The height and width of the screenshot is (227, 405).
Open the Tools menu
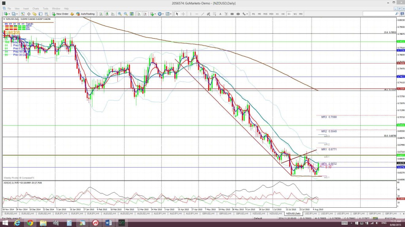[x=45, y=9]
